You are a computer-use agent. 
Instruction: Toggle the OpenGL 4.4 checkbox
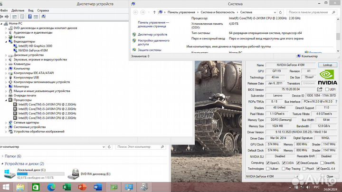pyautogui.click(x=318, y=169)
